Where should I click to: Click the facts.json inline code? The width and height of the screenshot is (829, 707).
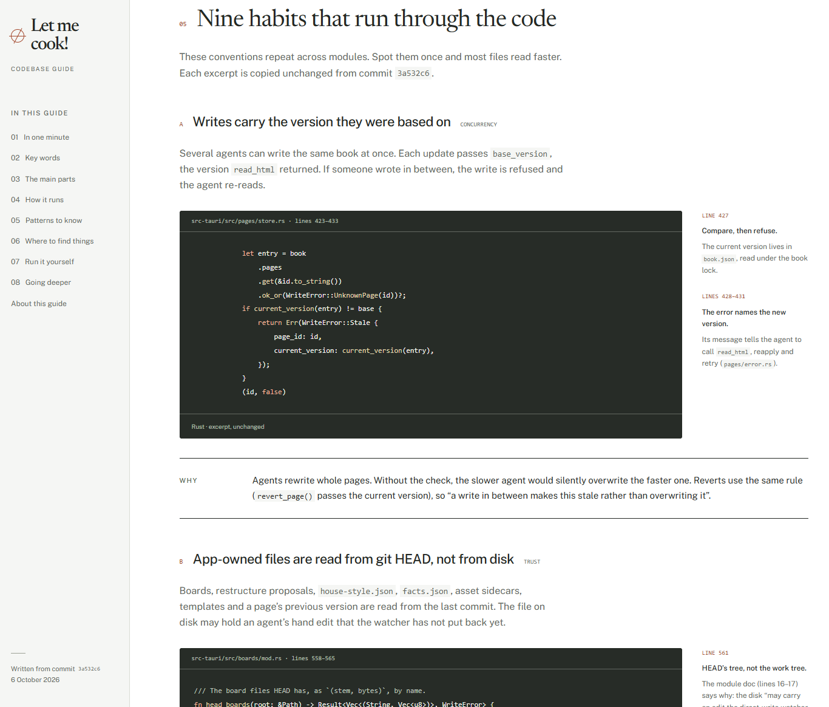[425, 591]
